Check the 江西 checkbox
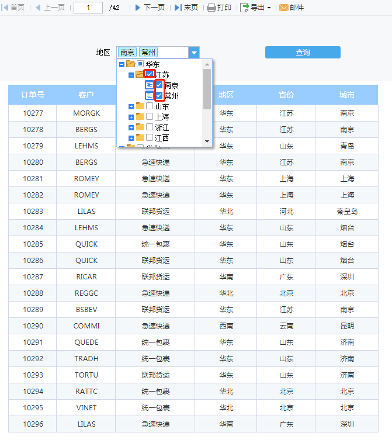Viewport: 392px width, 443px height. pos(150,137)
